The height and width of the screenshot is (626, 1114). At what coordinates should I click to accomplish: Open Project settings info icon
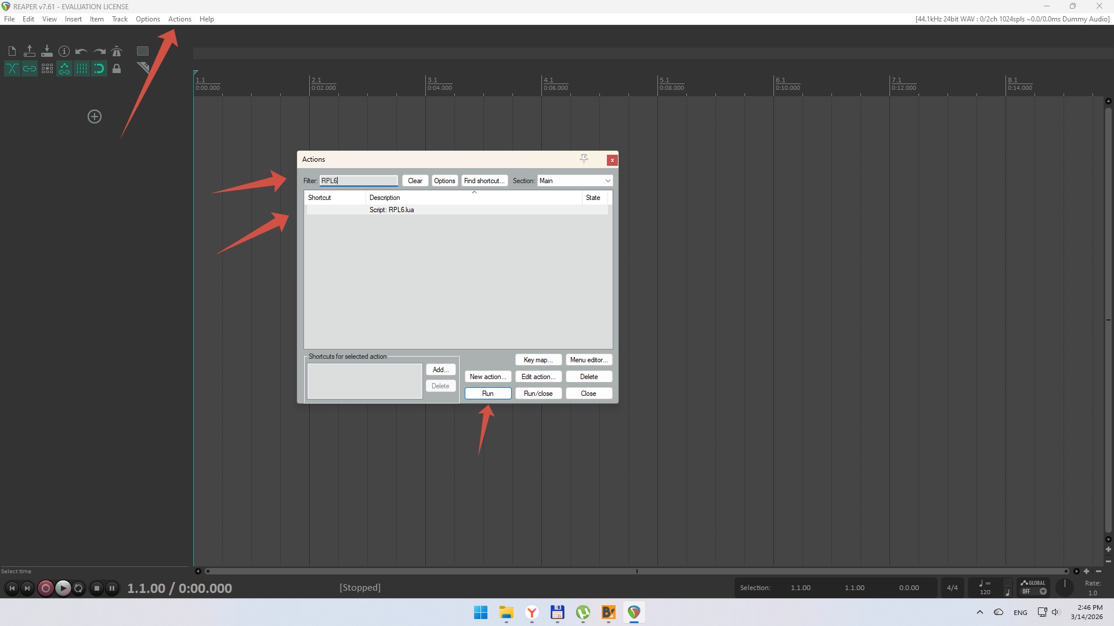coord(64,51)
